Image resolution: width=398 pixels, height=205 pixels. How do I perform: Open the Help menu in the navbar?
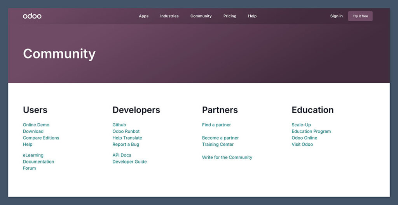point(252,16)
